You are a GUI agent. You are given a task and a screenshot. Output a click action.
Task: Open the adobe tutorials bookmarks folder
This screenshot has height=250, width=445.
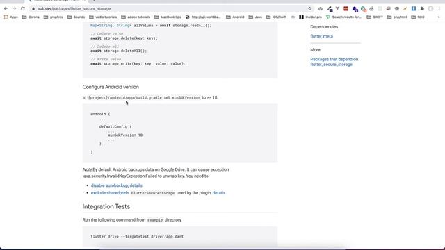(x=136, y=17)
